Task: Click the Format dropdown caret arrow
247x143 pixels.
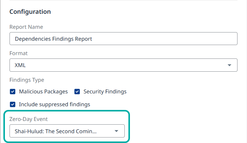Action: point(229,65)
